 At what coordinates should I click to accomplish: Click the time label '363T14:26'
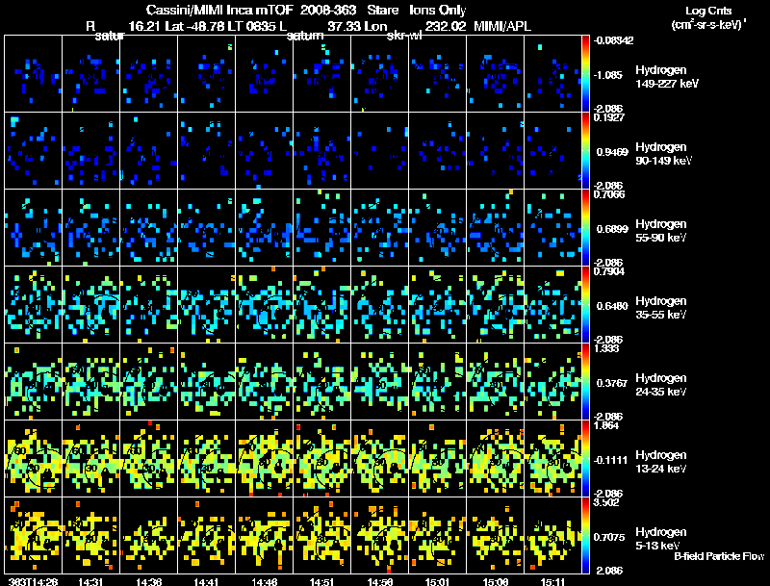[34, 581]
